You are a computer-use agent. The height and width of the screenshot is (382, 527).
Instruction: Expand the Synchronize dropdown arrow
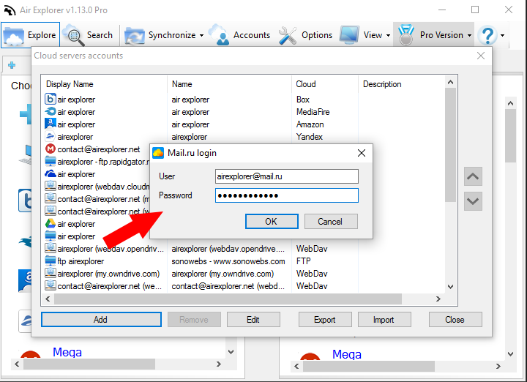(201, 35)
